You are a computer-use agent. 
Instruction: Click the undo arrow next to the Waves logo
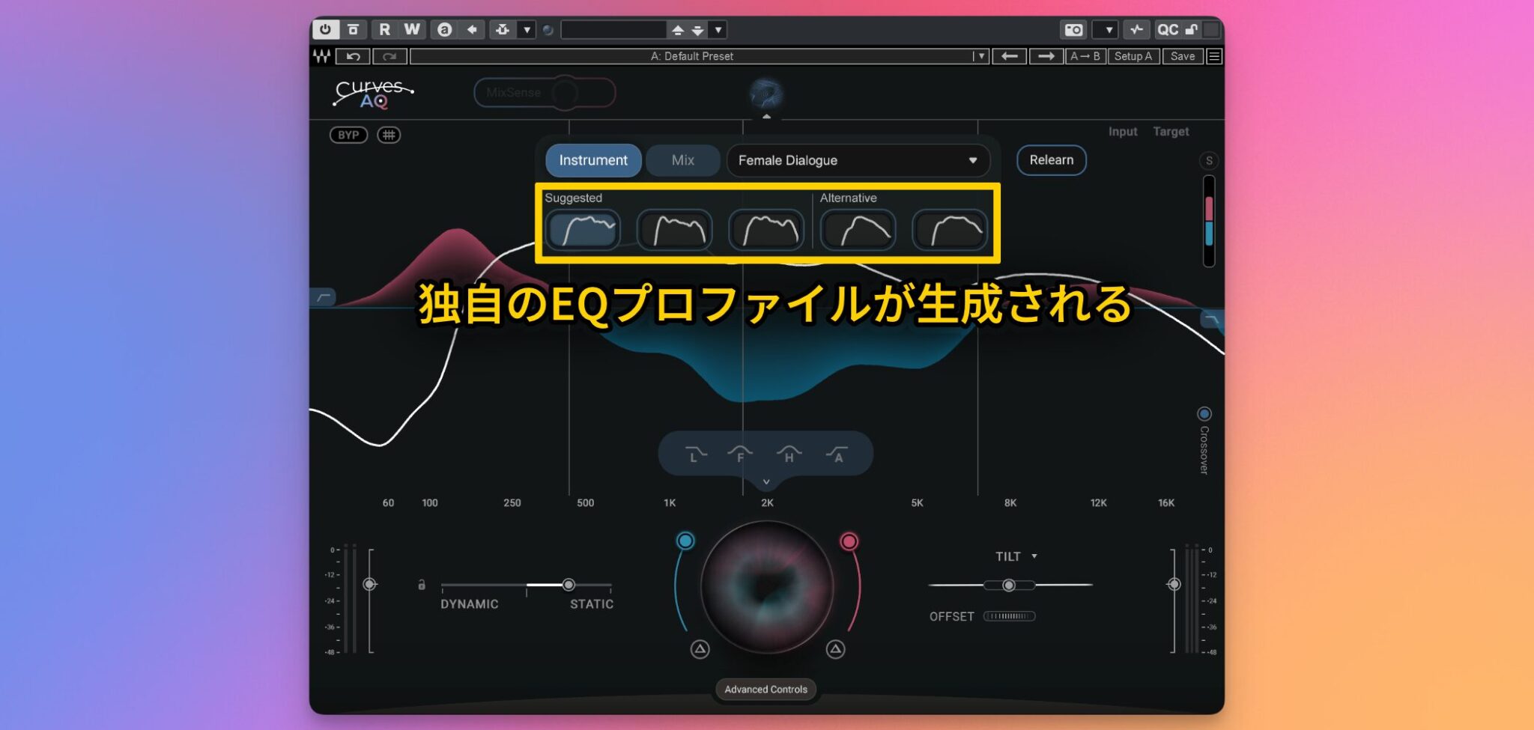pos(352,56)
